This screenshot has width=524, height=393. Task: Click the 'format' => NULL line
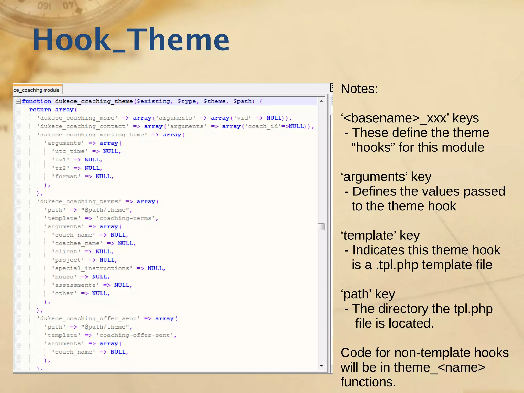(83, 177)
